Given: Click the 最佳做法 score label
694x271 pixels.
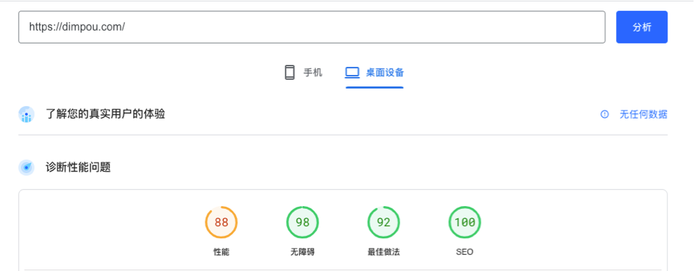Looking at the screenshot, I should click(383, 252).
